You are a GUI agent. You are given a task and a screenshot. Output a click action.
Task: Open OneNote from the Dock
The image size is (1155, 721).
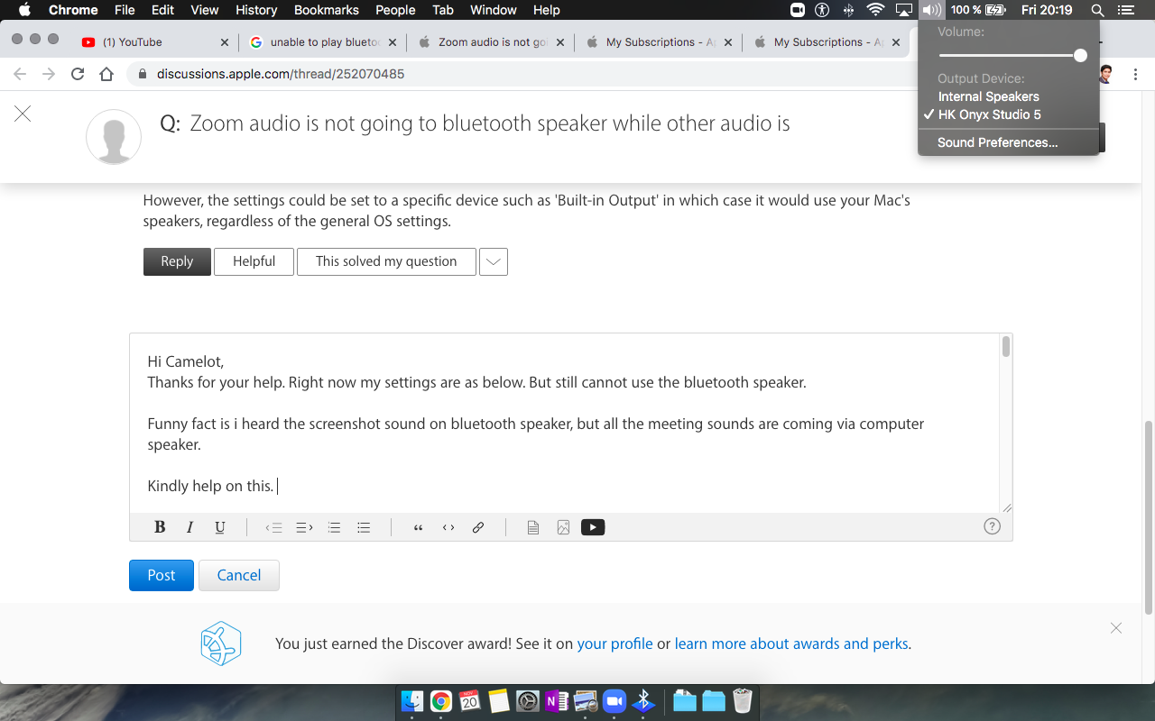click(557, 701)
